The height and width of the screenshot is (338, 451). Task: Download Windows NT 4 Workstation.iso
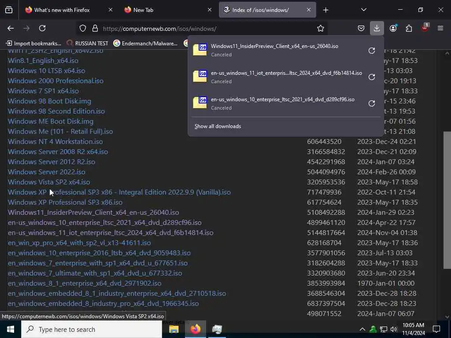(x=55, y=141)
